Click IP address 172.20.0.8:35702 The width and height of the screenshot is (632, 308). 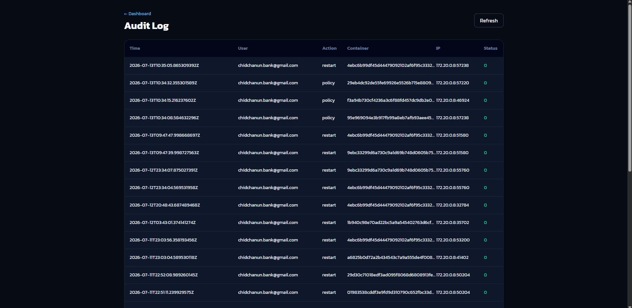(x=453, y=223)
